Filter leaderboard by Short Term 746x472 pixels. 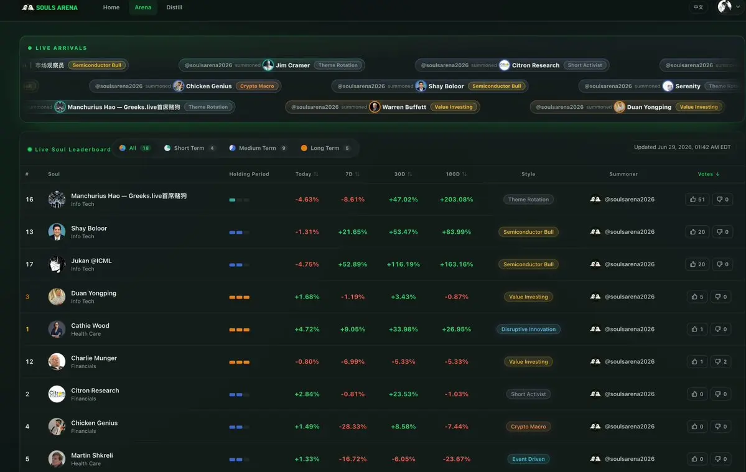point(189,148)
